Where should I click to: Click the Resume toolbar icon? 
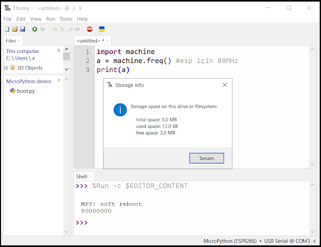coord(78,29)
